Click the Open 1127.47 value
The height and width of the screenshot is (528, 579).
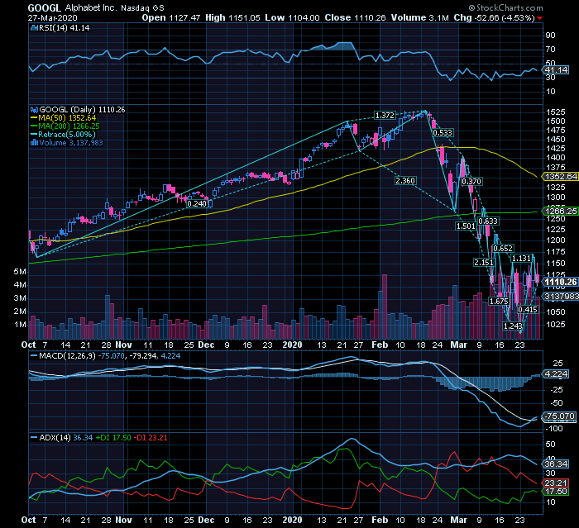coord(171,18)
